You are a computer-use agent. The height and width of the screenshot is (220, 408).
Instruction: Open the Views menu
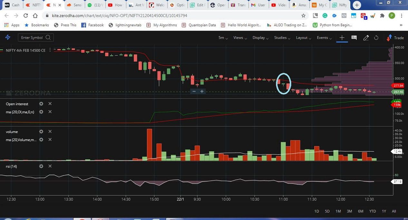click(x=239, y=38)
